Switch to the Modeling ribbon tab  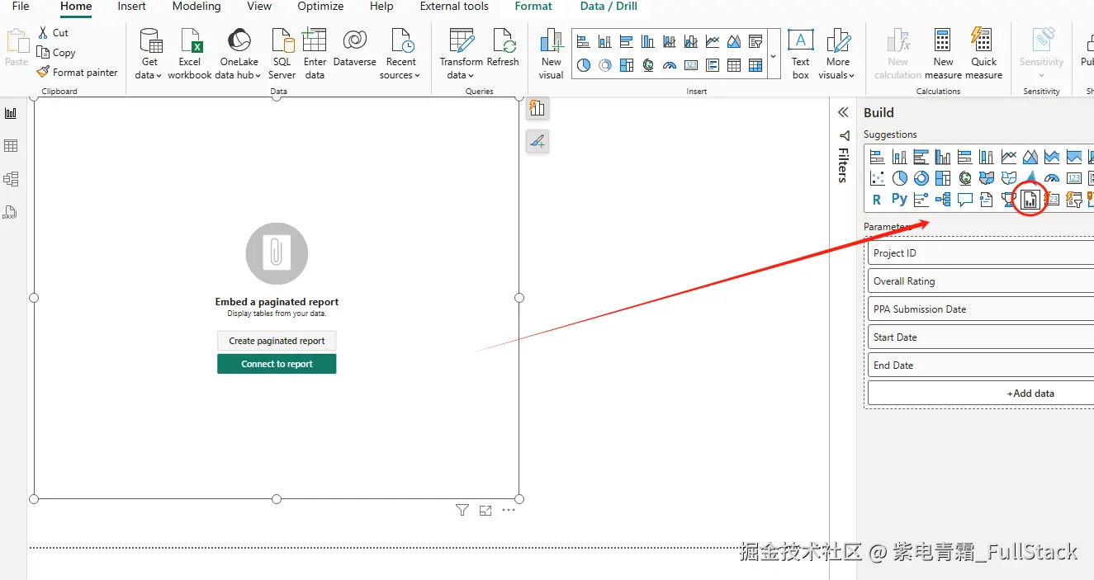click(197, 7)
